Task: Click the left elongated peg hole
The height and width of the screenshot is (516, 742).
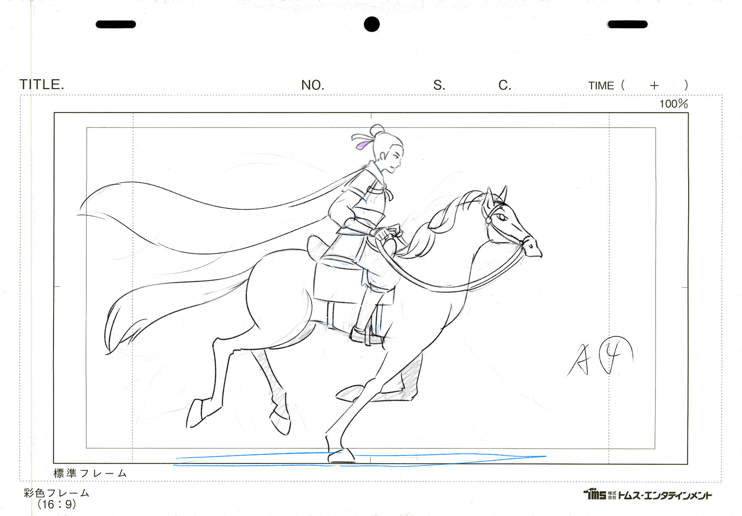Action: 116,25
